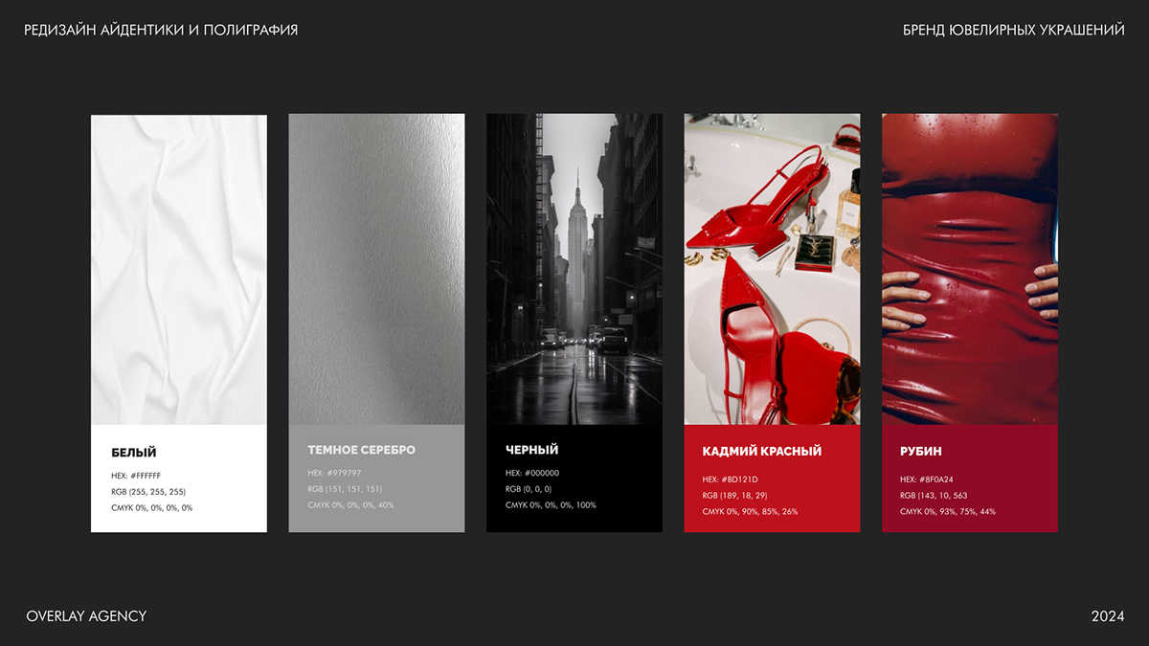The height and width of the screenshot is (646, 1149).
Task: Select the HEX #8F0A24 code
Action: pyautogui.click(x=927, y=479)
